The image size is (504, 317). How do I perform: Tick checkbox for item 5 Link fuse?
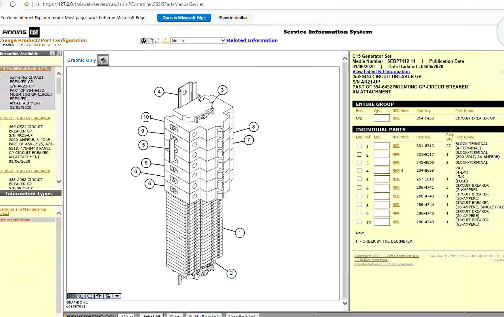pos(359,179)
